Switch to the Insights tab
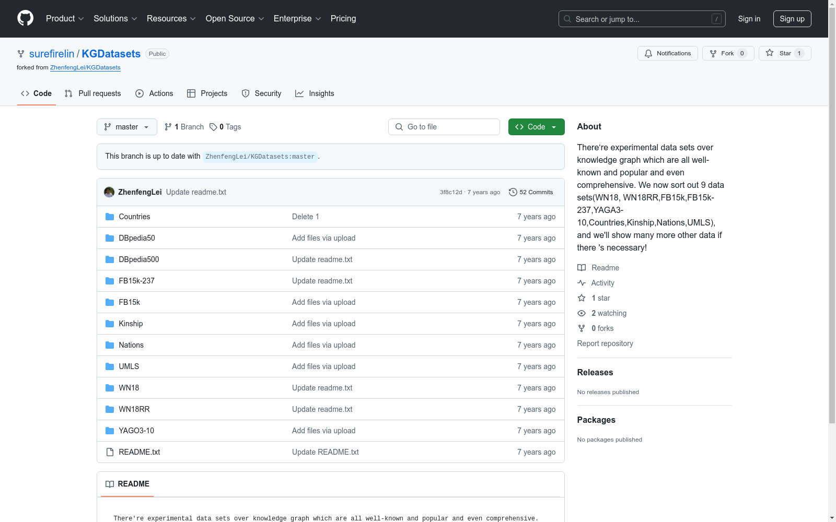 (315, 93)
